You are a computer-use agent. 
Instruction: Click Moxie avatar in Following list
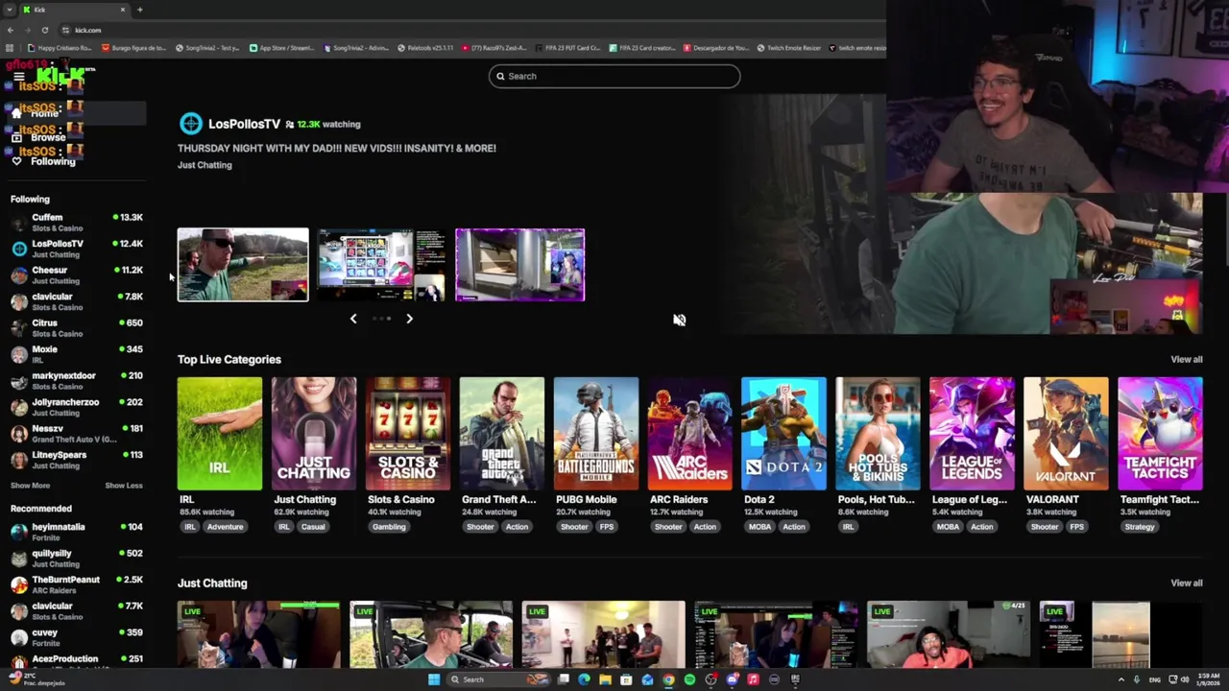pyautogui.click(x=19, y=354)
